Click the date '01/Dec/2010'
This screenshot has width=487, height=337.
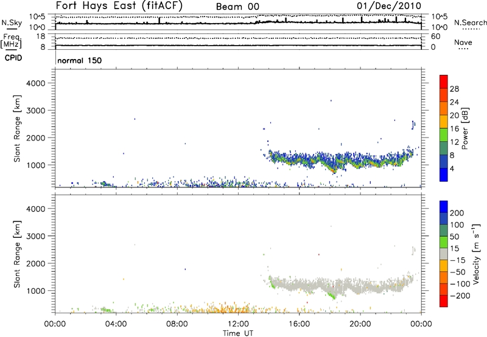click(389, 5)
